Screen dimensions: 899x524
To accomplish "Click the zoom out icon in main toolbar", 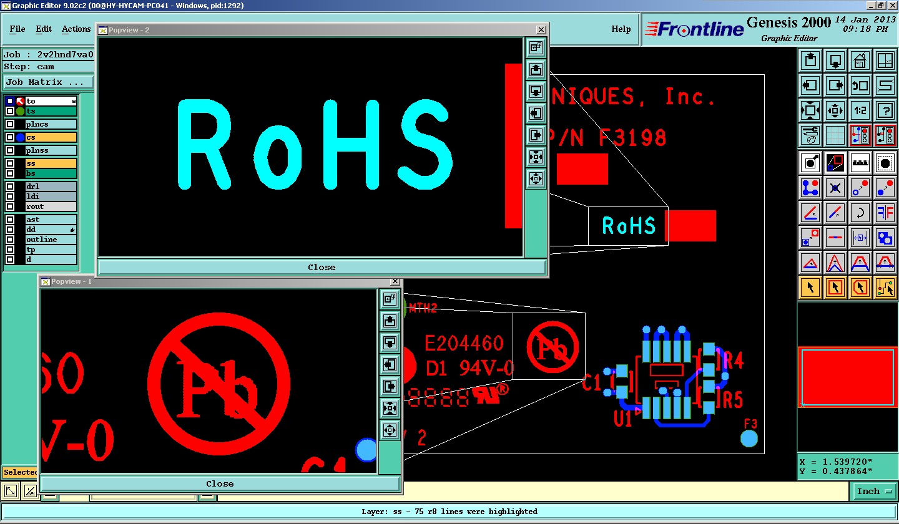I will pos(835,110).
